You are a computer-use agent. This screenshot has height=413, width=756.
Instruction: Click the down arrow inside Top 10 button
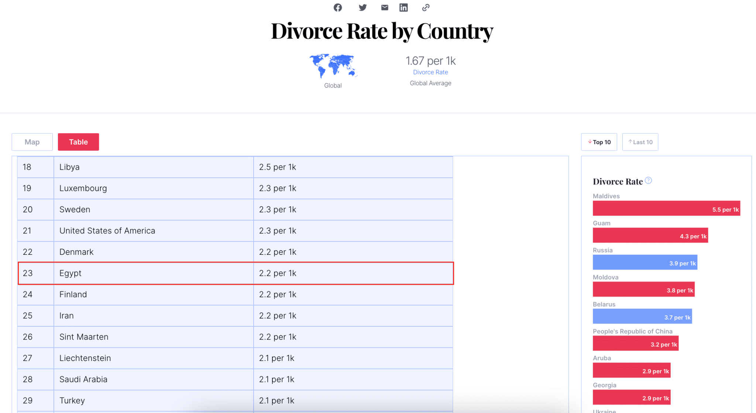point(590,142)
